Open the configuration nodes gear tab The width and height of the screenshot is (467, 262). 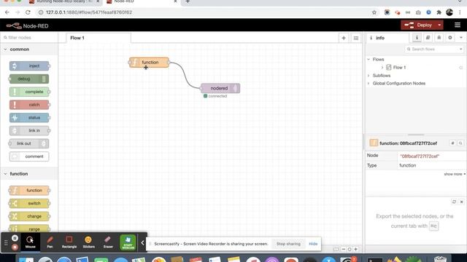[x=450, y=38]
